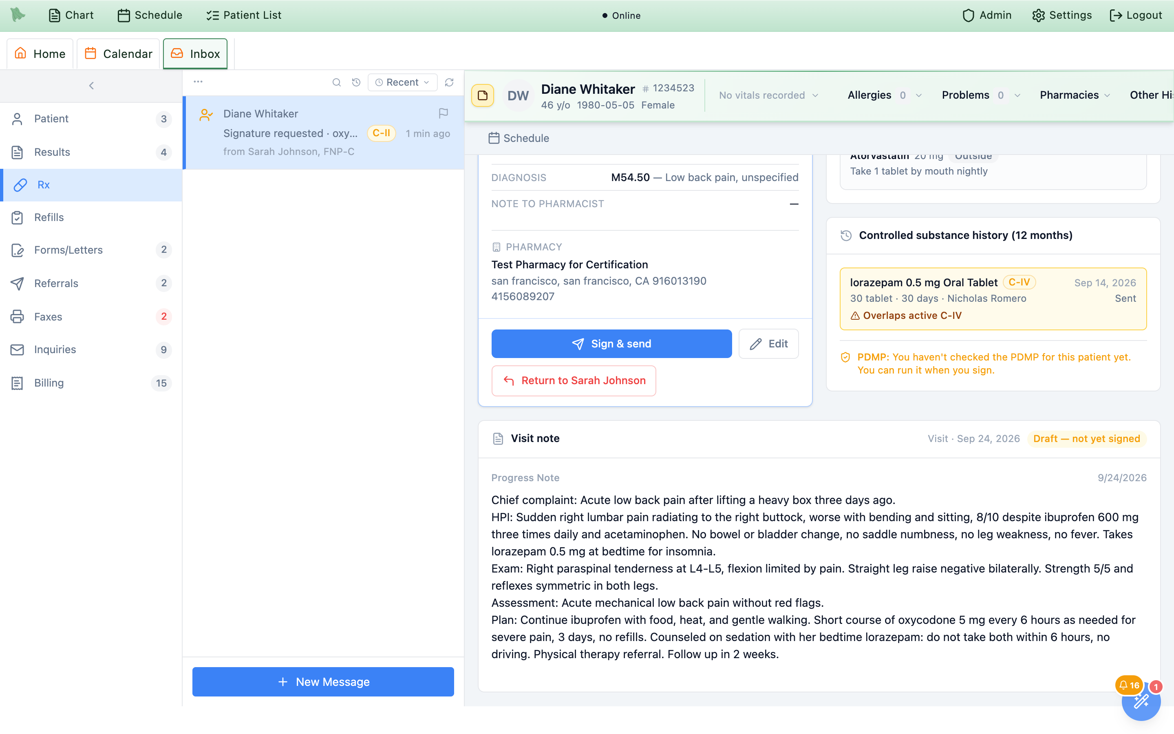Viewport: 1174px width, 734px height.
Task: Click the lorazepam 0.5 mg Oral Tablet entry
Action: [993, 299]
